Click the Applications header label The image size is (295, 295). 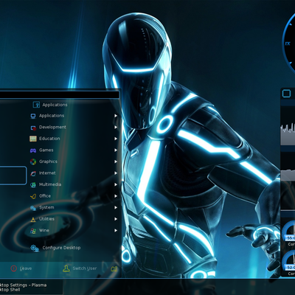point(55,105)
